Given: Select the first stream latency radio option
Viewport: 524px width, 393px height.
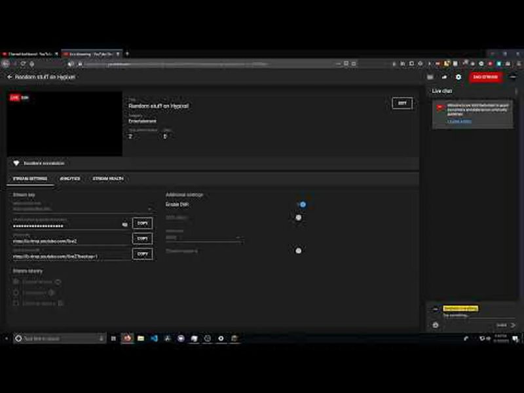Looking at the screenshot, I should 16,282.
